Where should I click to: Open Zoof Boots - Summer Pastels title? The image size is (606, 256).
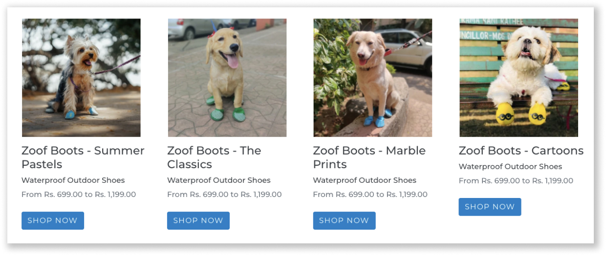(83, 157)
